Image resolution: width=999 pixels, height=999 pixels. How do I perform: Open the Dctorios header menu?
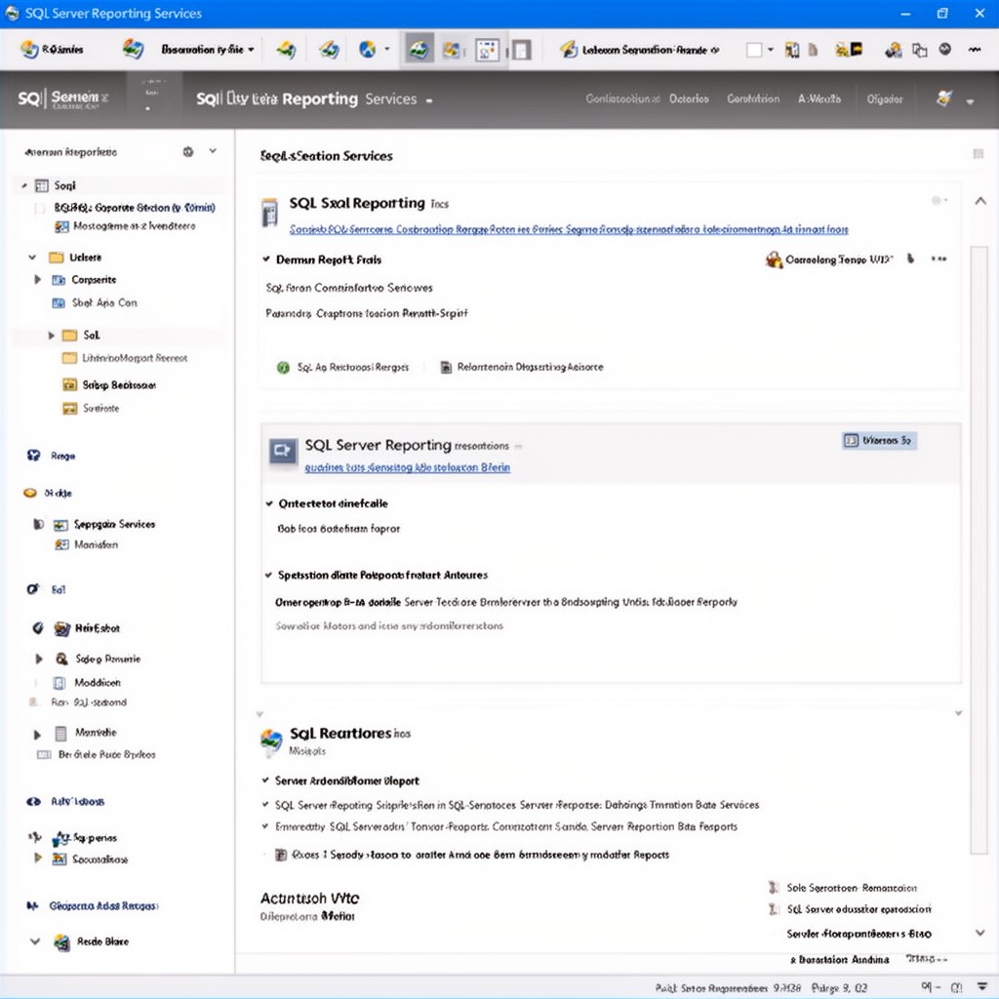[x=689, y=99]
